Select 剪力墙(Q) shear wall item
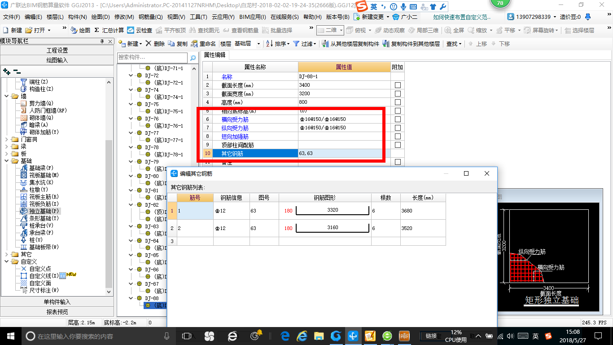Image resolution: width=613 pixels, height=345 pixels. point(41,103)
